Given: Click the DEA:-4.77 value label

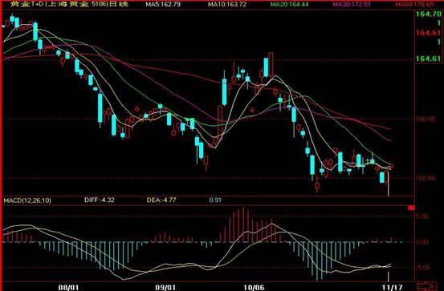Looking at the screenshot, I should click(x=161, y=200).
